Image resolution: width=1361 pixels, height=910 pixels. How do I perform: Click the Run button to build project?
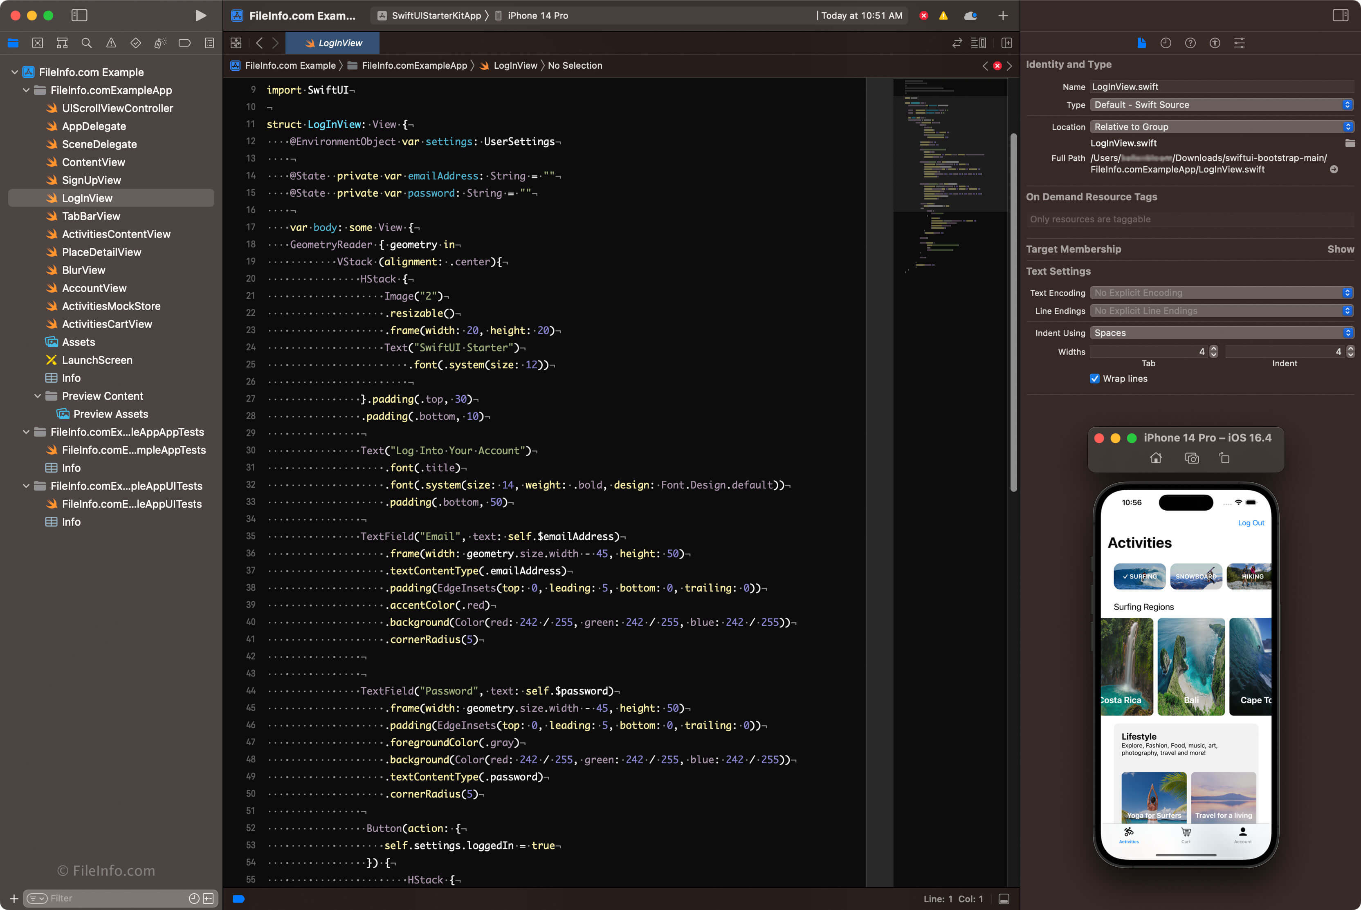click(x=199, y=15)
